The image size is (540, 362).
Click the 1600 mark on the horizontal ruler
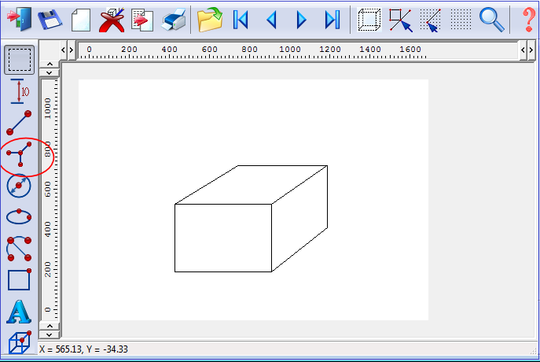410,50
